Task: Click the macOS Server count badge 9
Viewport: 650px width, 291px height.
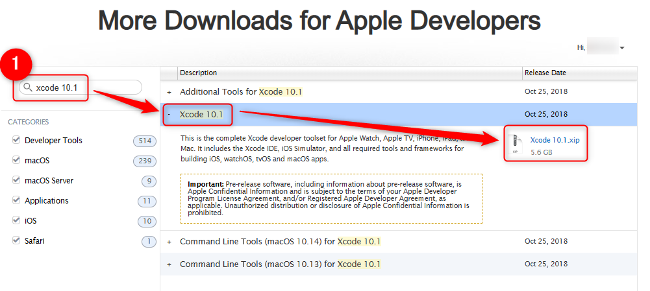Action: (149, 181)
